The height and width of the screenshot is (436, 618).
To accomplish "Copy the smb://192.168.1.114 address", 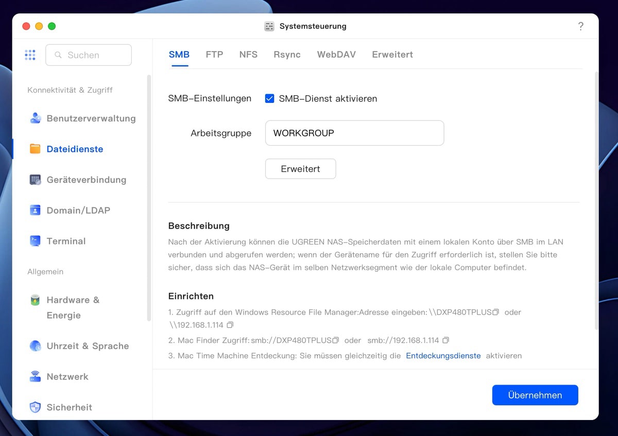I will [446, 340].
